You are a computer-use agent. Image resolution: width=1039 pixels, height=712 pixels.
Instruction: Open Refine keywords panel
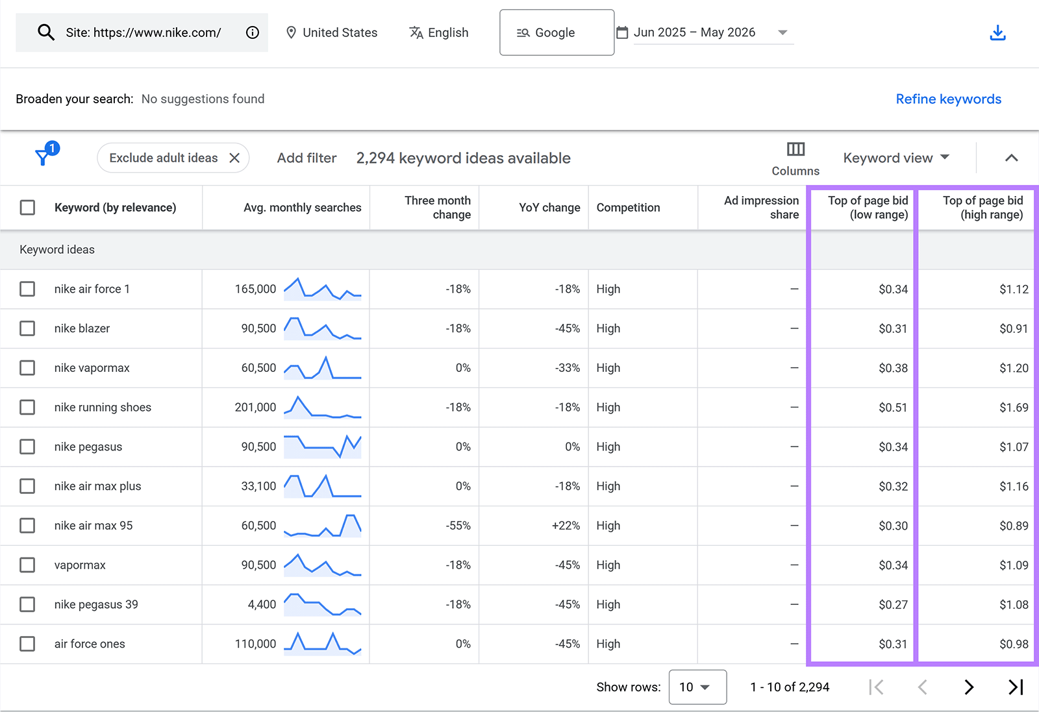pyautogui.click(x=948, y=99)
